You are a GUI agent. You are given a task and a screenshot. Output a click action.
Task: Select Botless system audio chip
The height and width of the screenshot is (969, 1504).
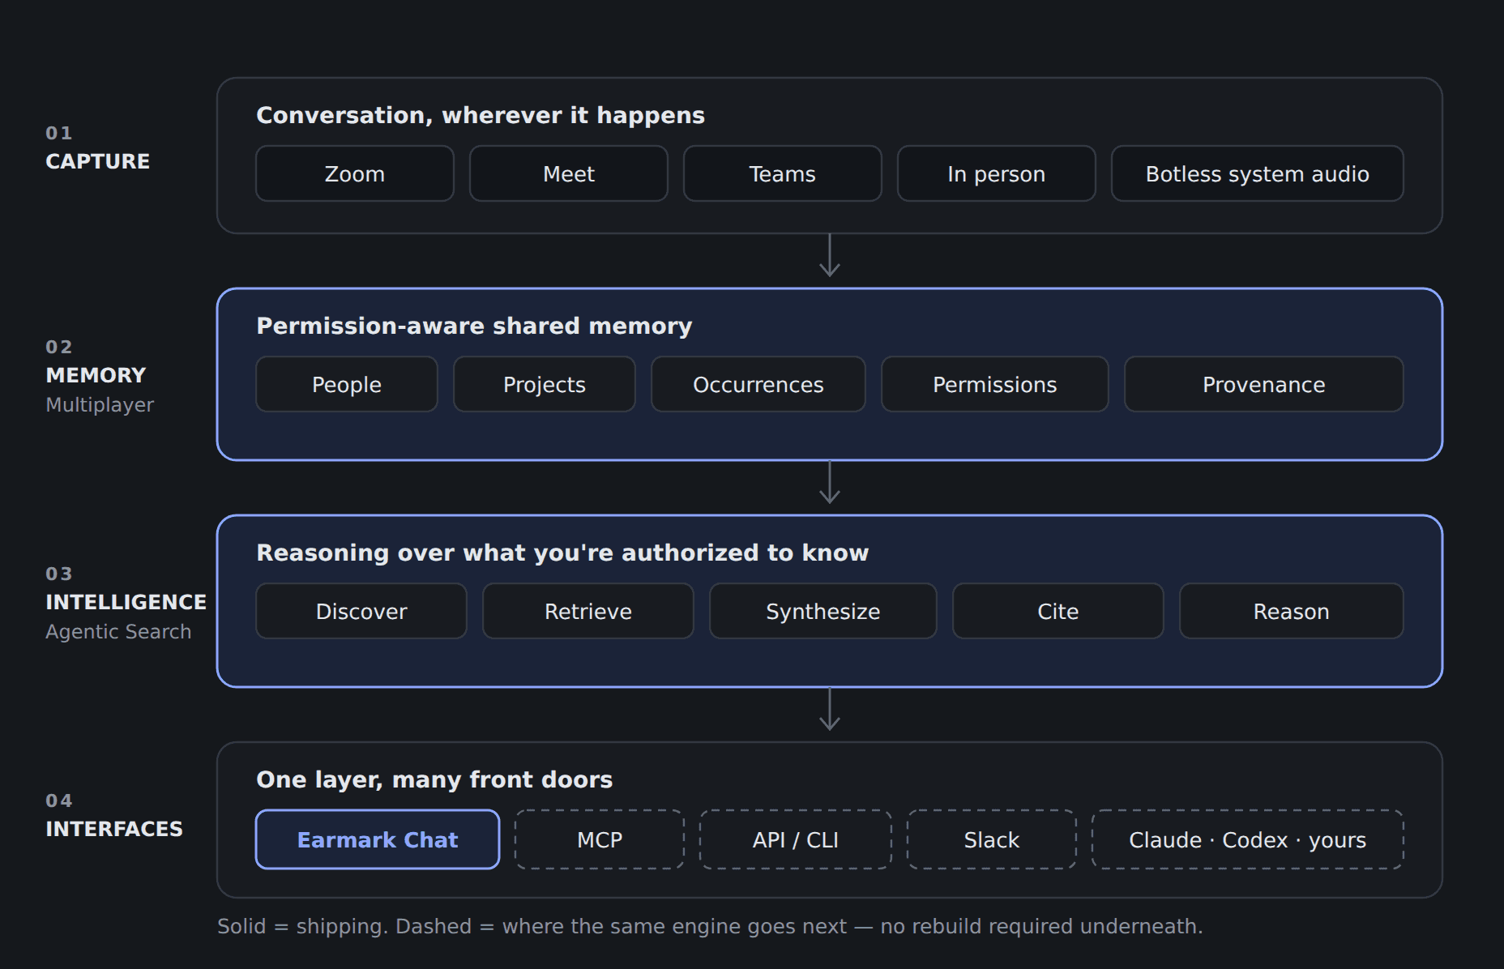point(1258,173)
